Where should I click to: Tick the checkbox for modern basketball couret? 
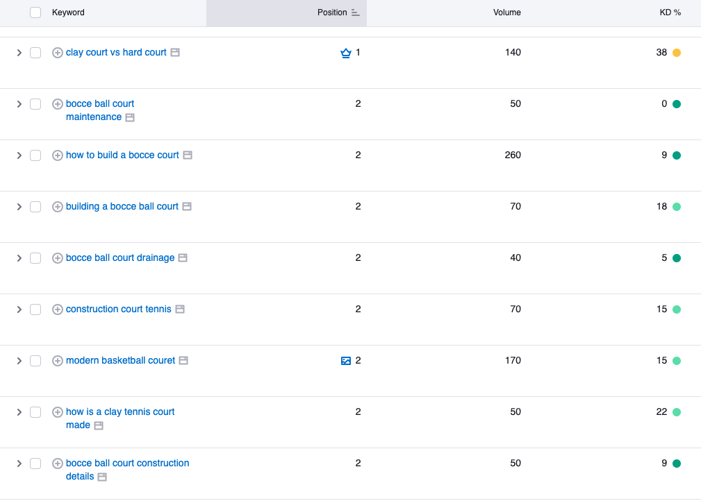tap(35, 361)
